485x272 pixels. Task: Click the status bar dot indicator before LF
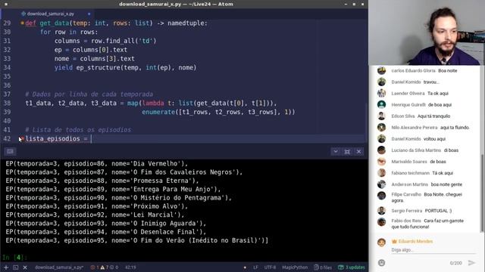pyautogui.click(x=245, y=267)
